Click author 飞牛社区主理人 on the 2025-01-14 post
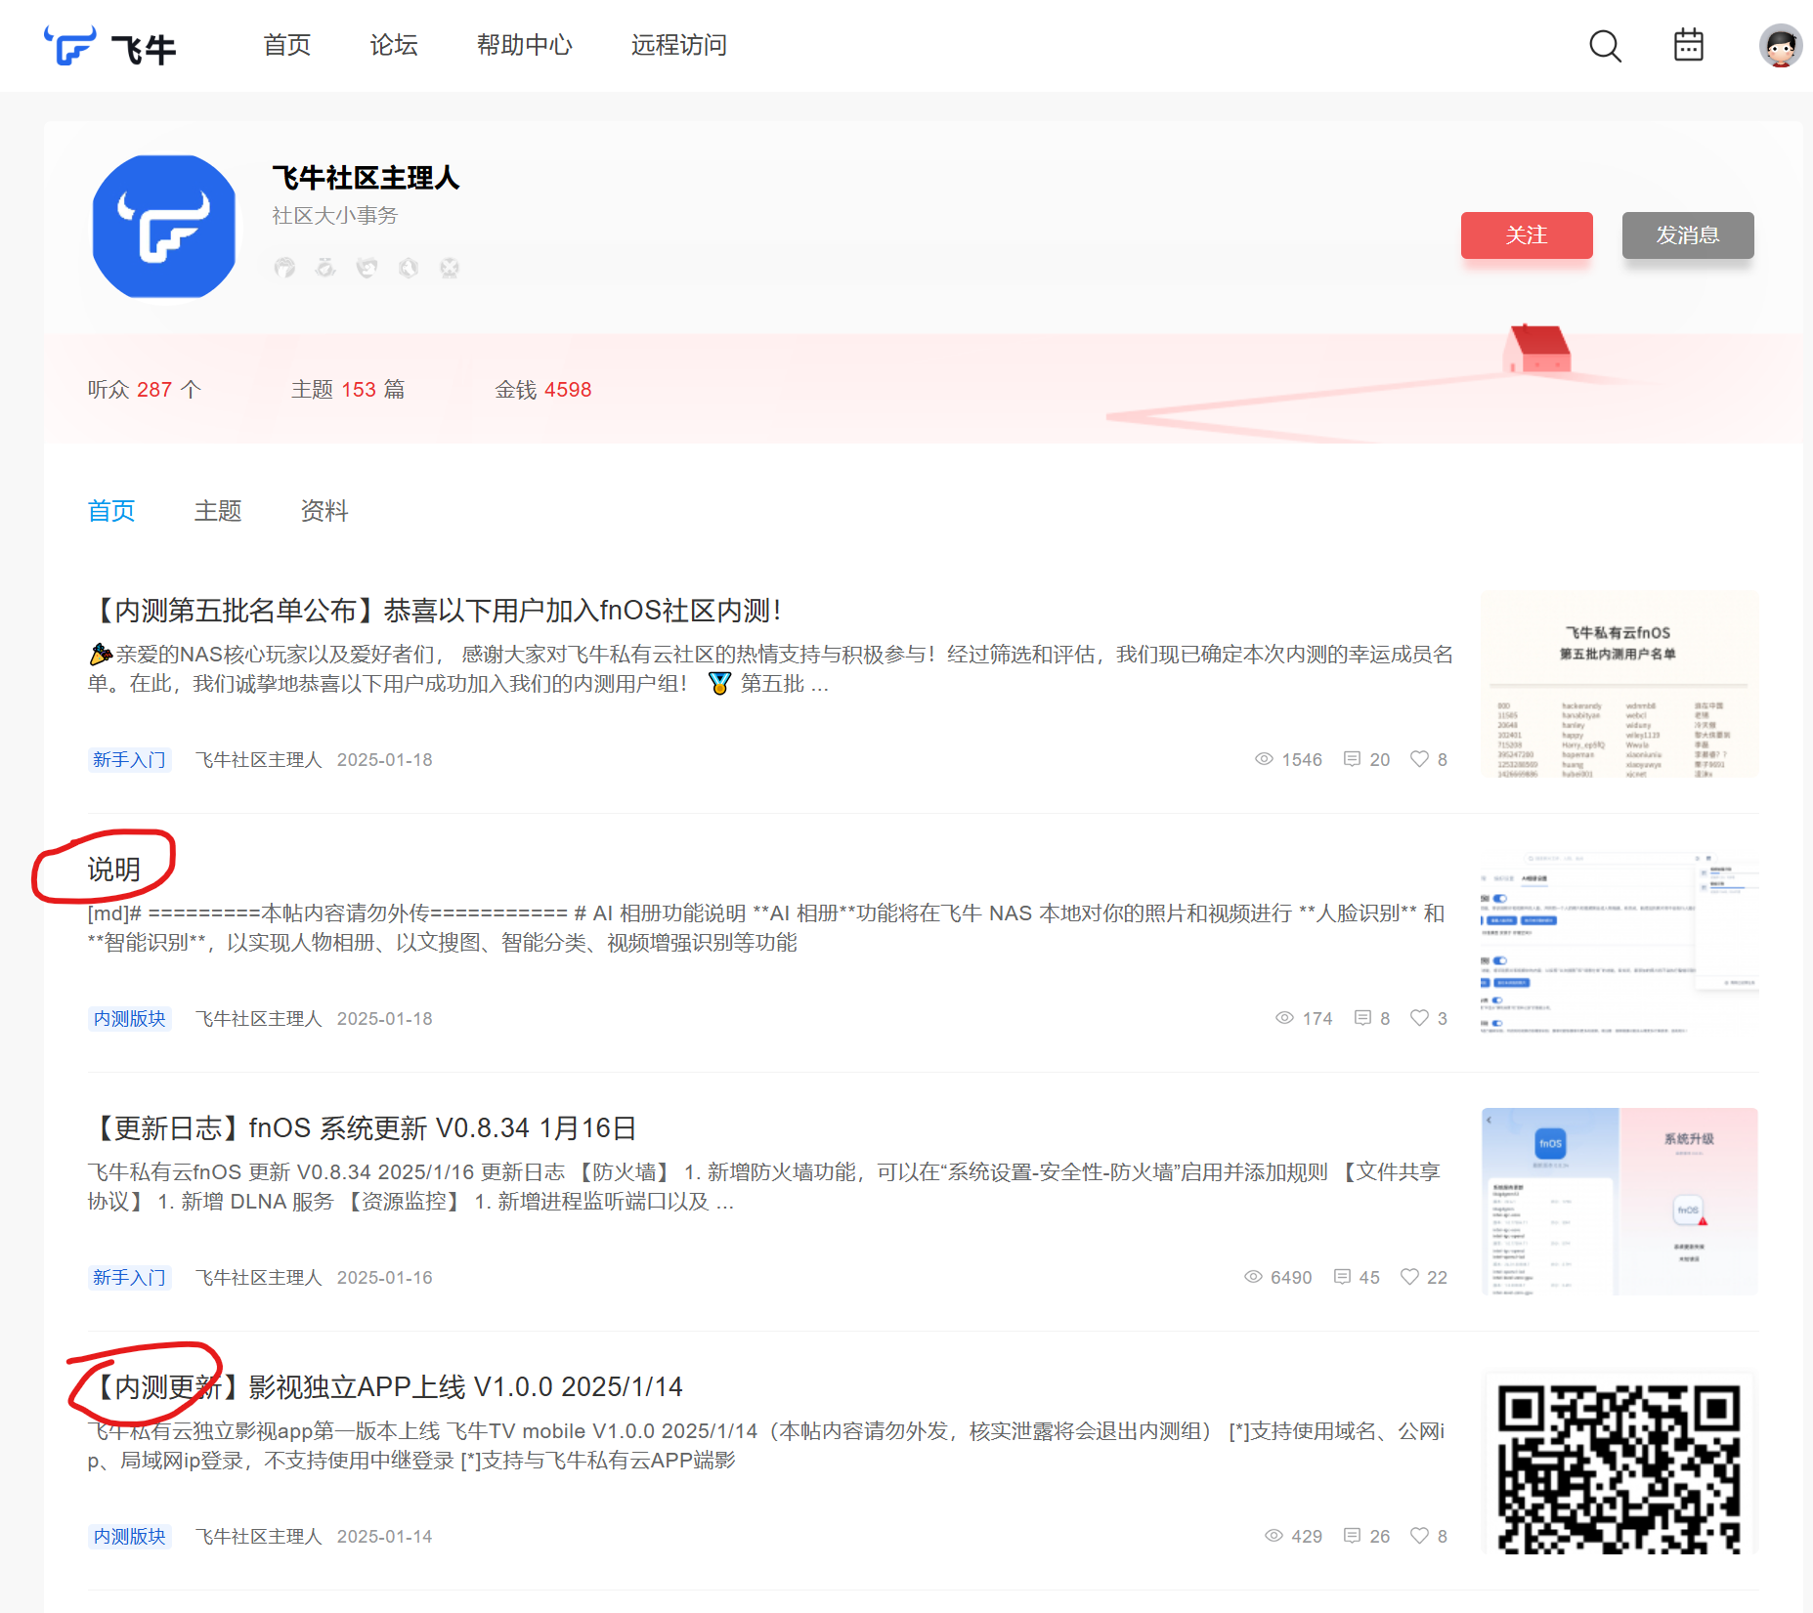The width and height of the screenshot is (1813, 1613). [x=259, y=1536]
